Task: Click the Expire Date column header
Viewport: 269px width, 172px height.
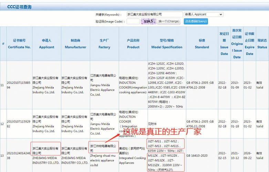Action: pyautogui.click(x=250, y=44)
